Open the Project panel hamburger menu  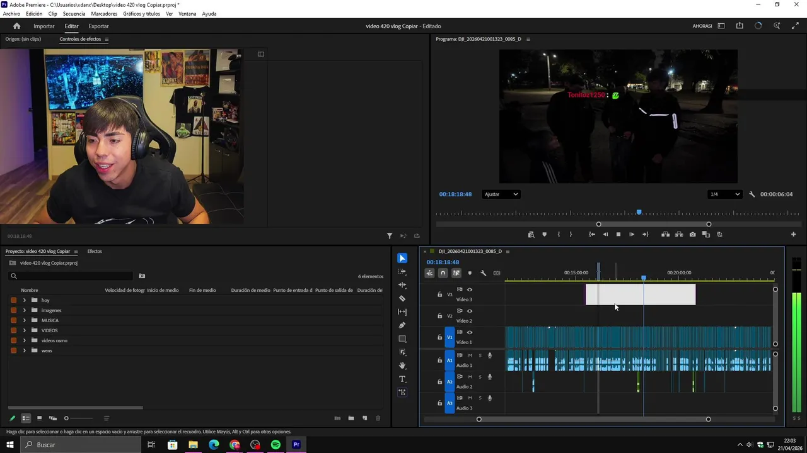click(x=76, y=252)
